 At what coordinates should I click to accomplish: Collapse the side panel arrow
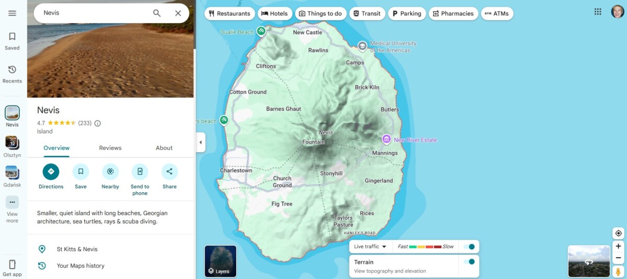tap(201, 142)
